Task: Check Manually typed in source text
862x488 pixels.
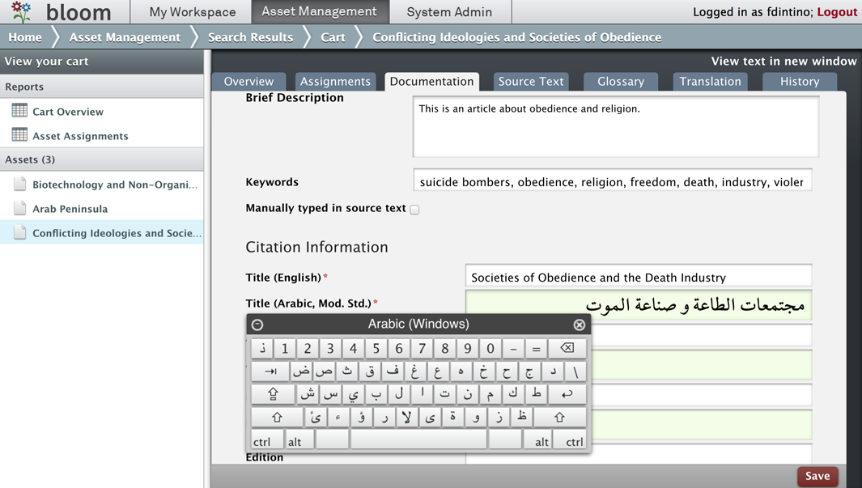Action: pyautogui.click(x=414, y=210)
